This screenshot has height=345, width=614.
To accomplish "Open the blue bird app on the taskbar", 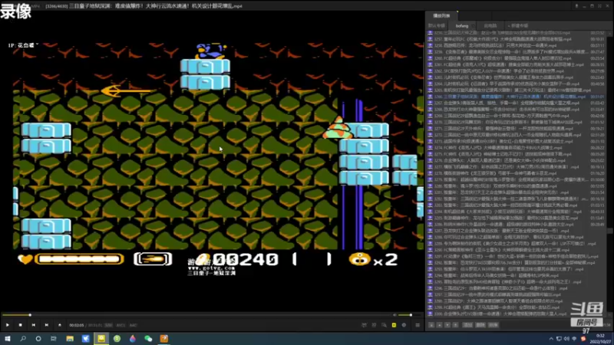I will tap(85, 338).
